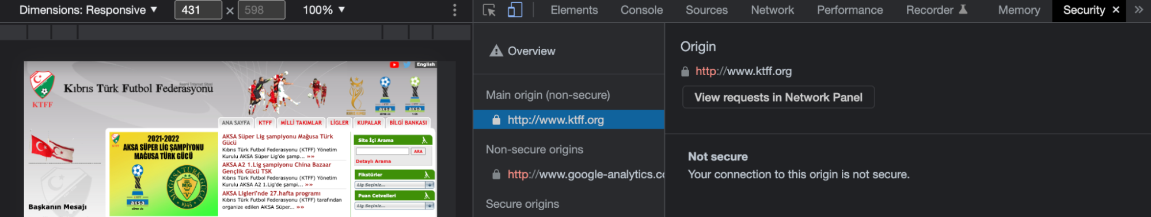
Task: Click the viewport width field showing 431
Action: pos(198,10)
